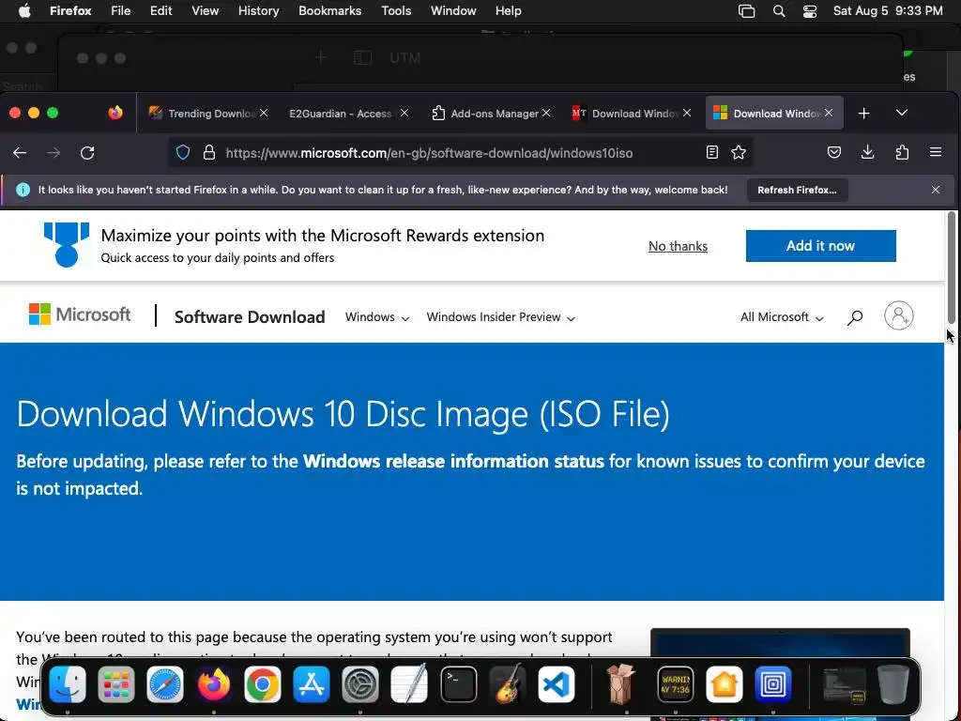Toggle Reader View icon in address bar
Viewport: 961px width, 721px height.
(711, 153)
